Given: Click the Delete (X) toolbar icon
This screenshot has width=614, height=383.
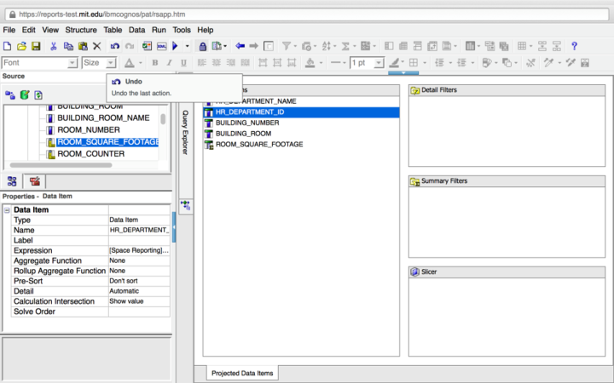Looking at the screenshot, I should (96, 46).
